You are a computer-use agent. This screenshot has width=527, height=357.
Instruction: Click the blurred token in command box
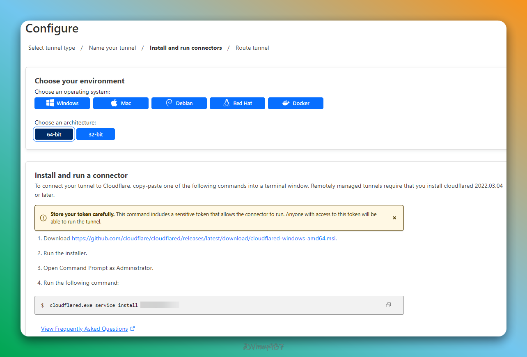(160, 305)
